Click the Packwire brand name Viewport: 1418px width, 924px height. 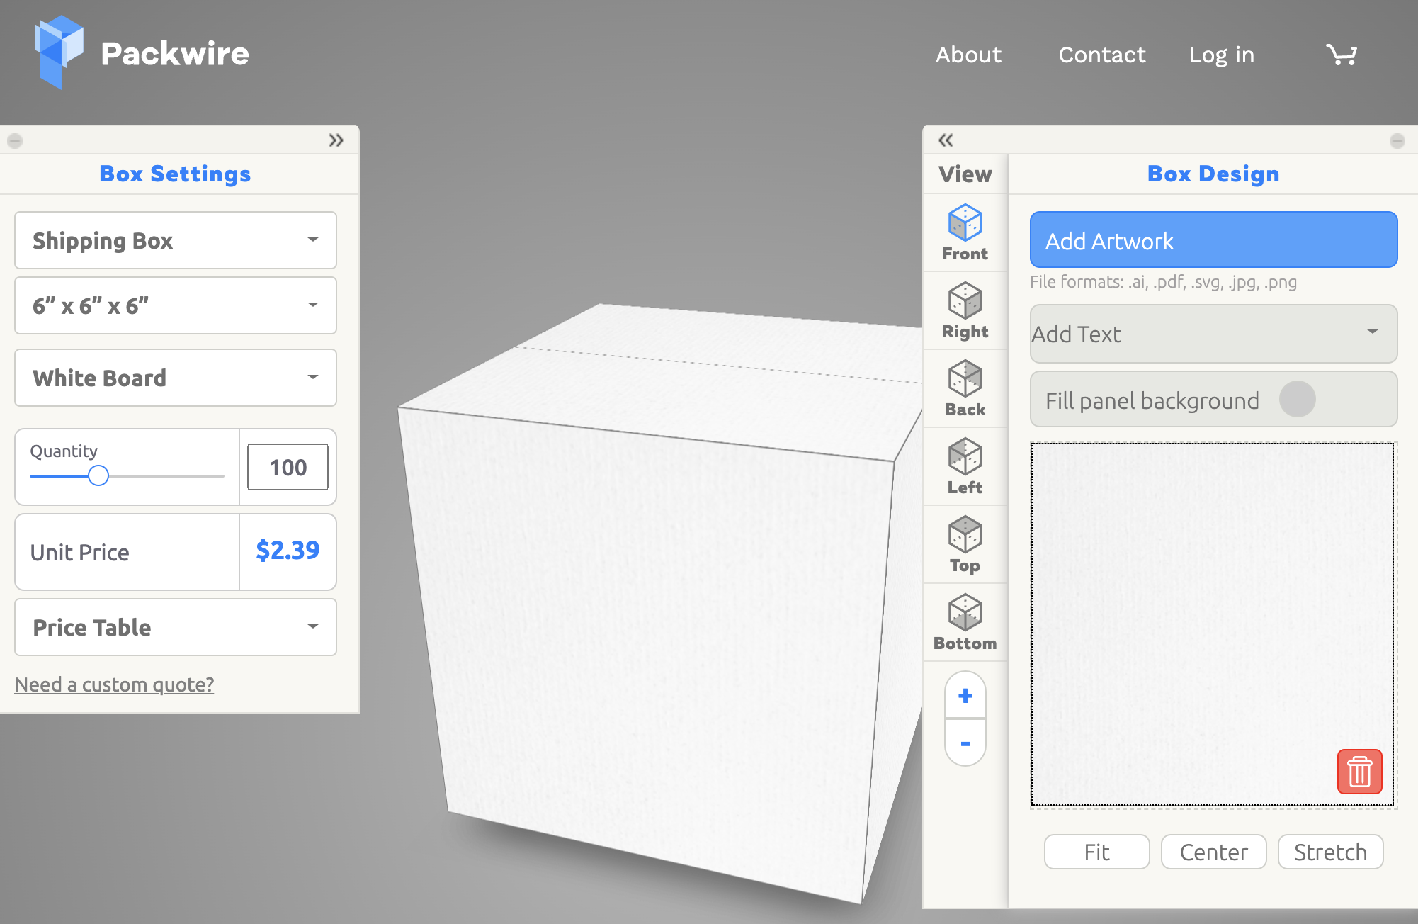coord(175,54)
